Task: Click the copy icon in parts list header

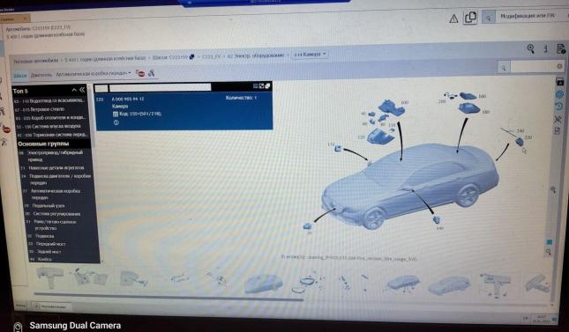Action: pyautogui.click(x=267, y=86)
